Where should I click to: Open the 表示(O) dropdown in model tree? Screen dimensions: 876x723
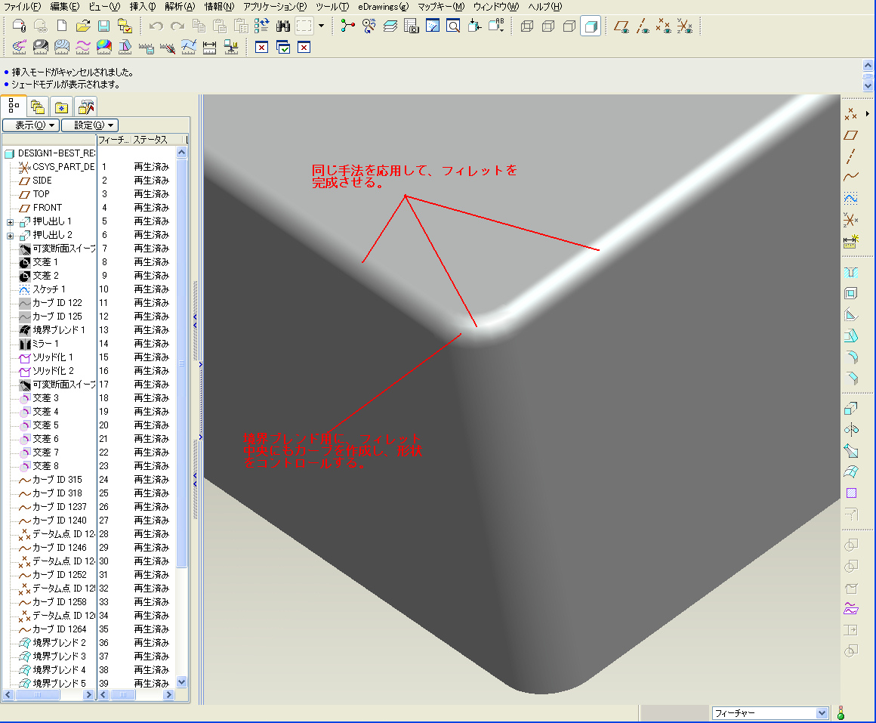[31, 125]
